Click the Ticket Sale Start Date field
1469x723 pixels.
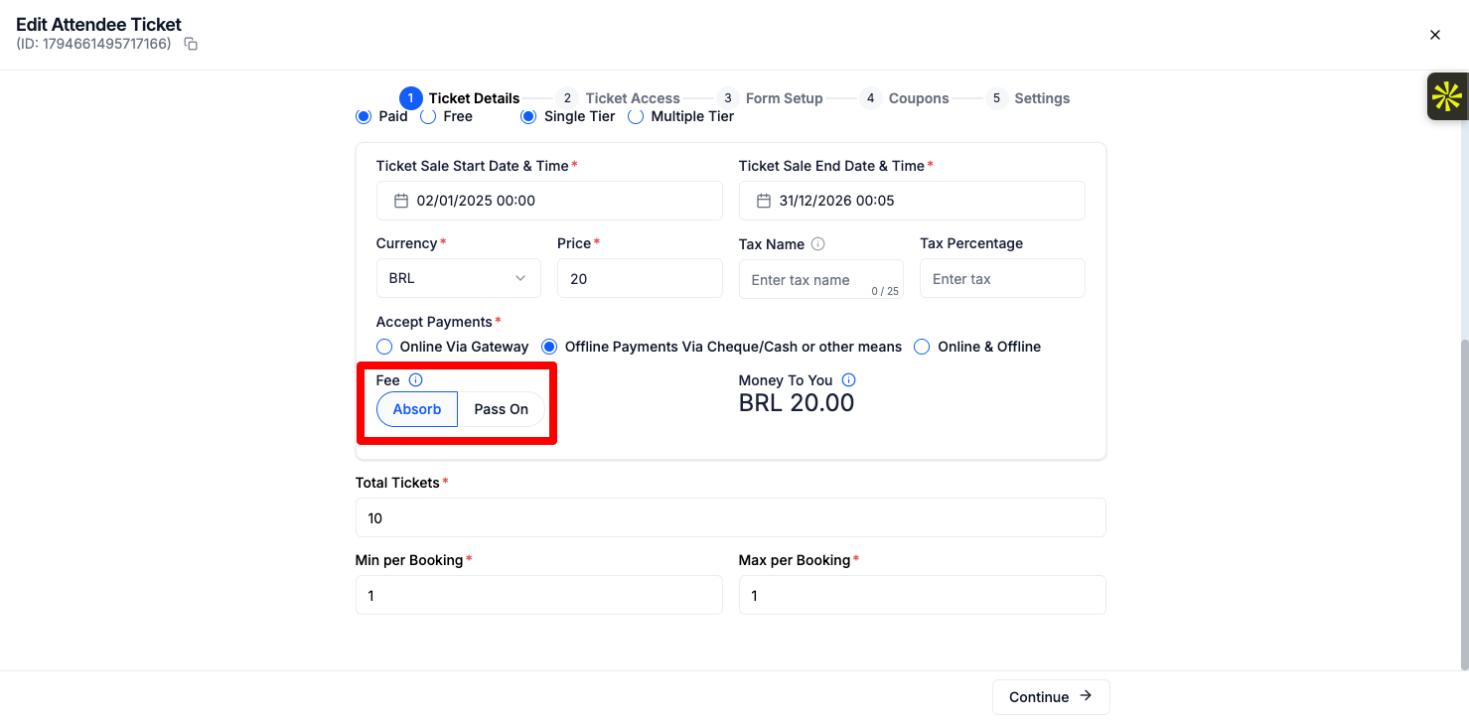click(x=549, y=201)
